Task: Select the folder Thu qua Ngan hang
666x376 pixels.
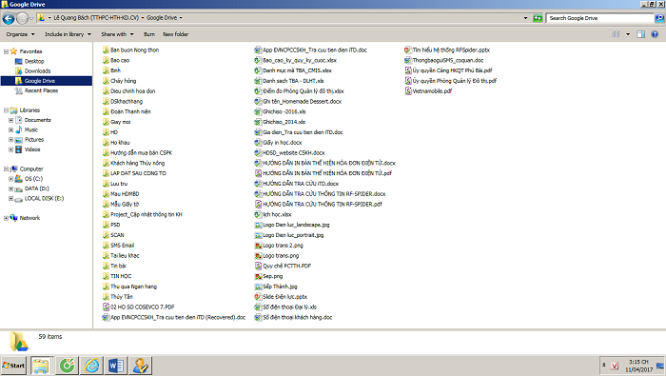Action: click(133, 287)
